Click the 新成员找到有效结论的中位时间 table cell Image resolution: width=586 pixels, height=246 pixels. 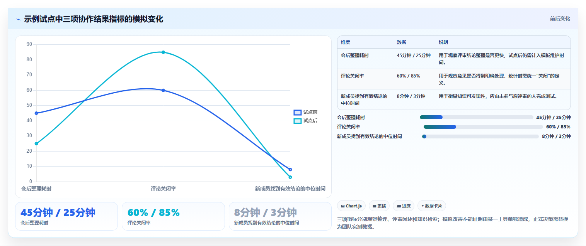pos(364,100)
